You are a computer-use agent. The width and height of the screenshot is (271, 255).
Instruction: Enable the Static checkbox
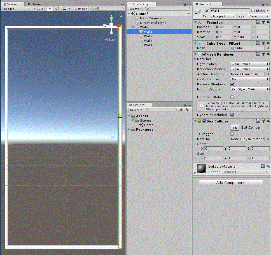pyautogui.click(x=253, y=11)
